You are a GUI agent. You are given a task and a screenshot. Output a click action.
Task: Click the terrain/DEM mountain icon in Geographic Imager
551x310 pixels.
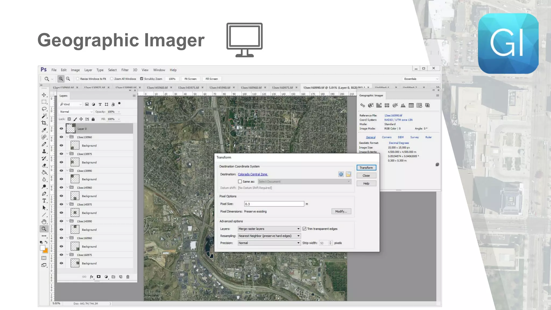pyautogui.click(x=403, y=105)
